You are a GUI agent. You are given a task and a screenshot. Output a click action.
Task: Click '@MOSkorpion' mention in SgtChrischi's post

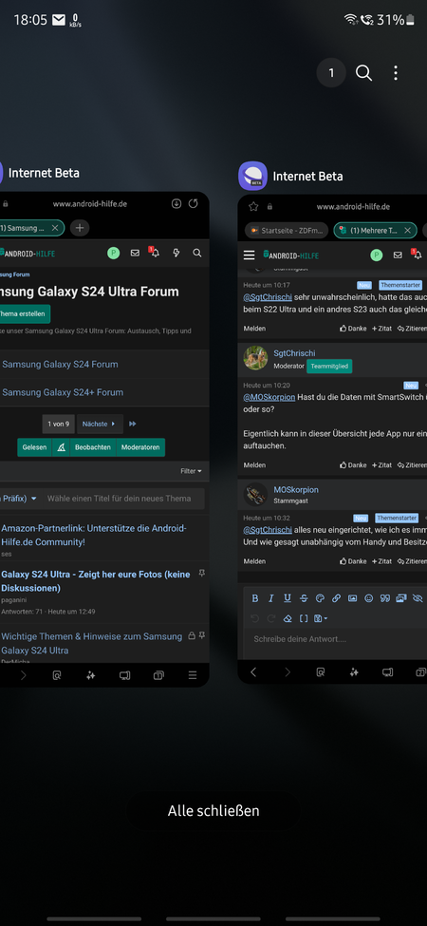[269, 397]
